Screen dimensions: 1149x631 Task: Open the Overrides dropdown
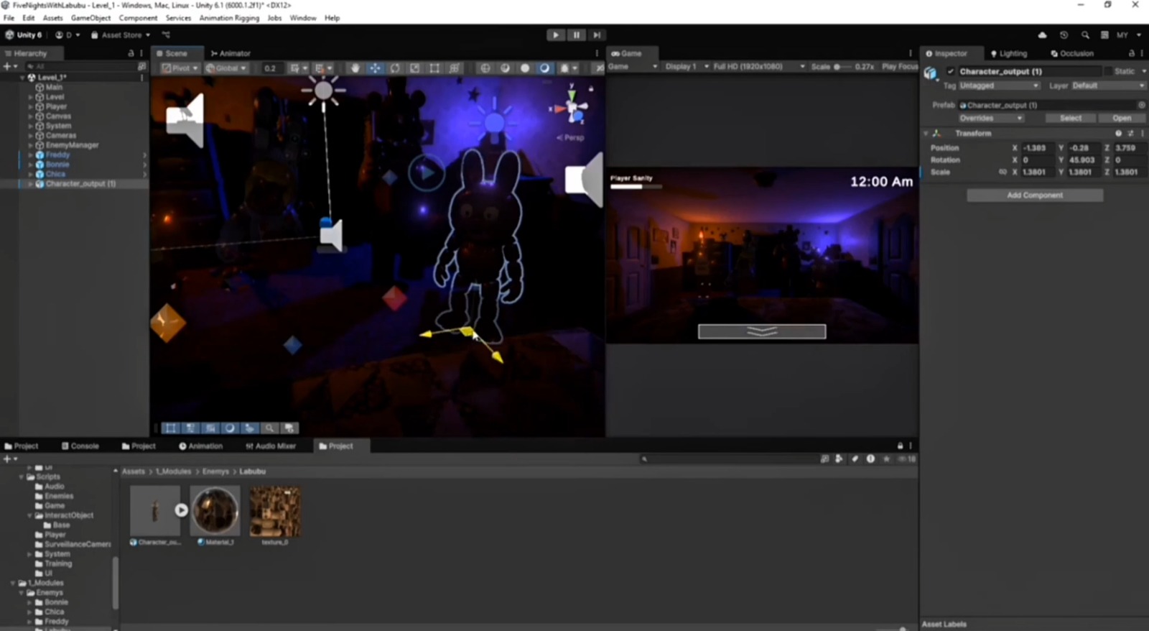991,118
